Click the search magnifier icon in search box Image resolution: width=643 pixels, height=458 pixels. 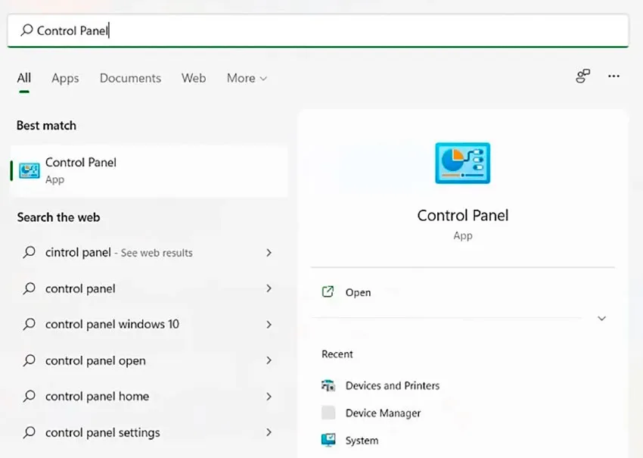tap(26, 30)
